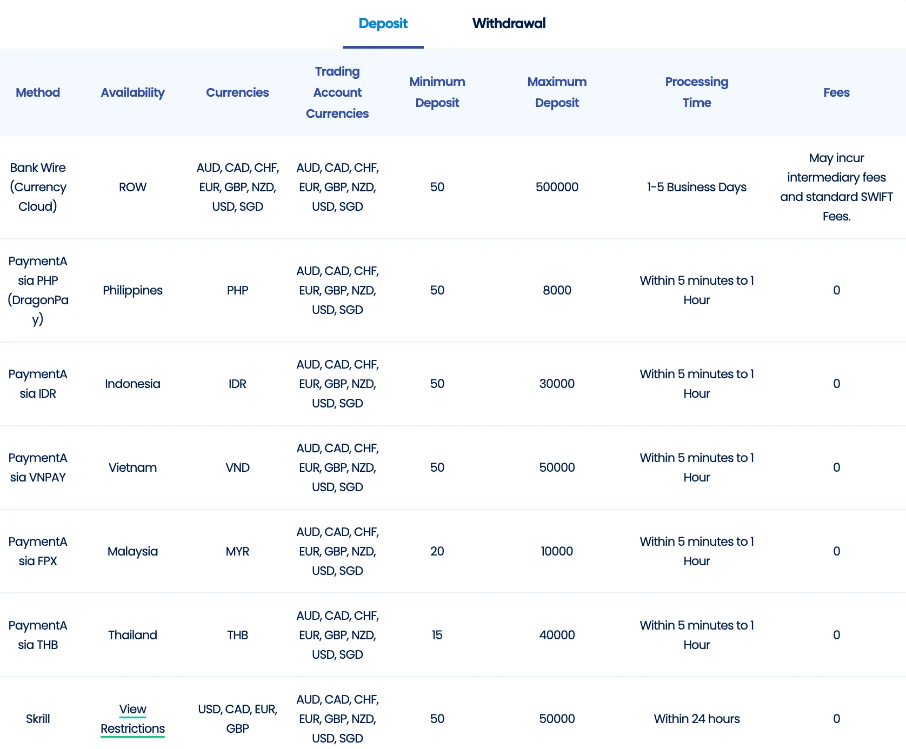Click the THB currency cell
This screenshot has height=749, width=906.
pyautogui.click(x=237, y=635)
